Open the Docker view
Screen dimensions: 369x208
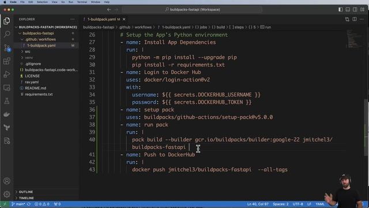click(x=7, y=114)
